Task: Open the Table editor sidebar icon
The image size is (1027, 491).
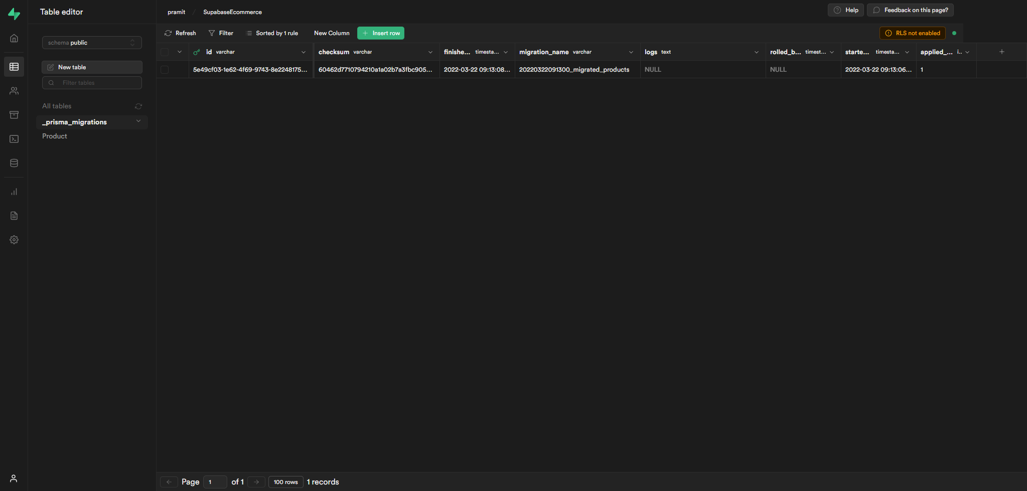Action: click(x=14, y=67)
